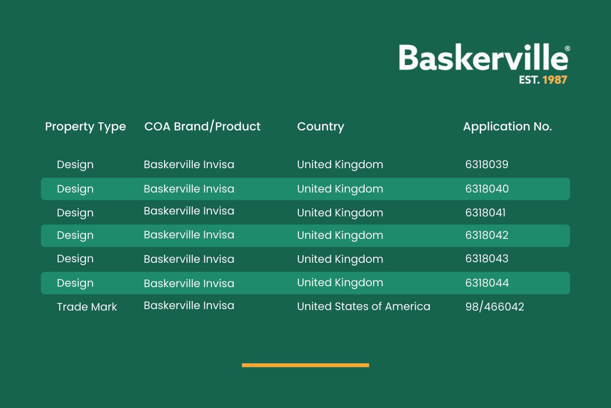This screenshot has width=611, height=408.
Task: Select United States of America country cell
Action: point(364,306)
